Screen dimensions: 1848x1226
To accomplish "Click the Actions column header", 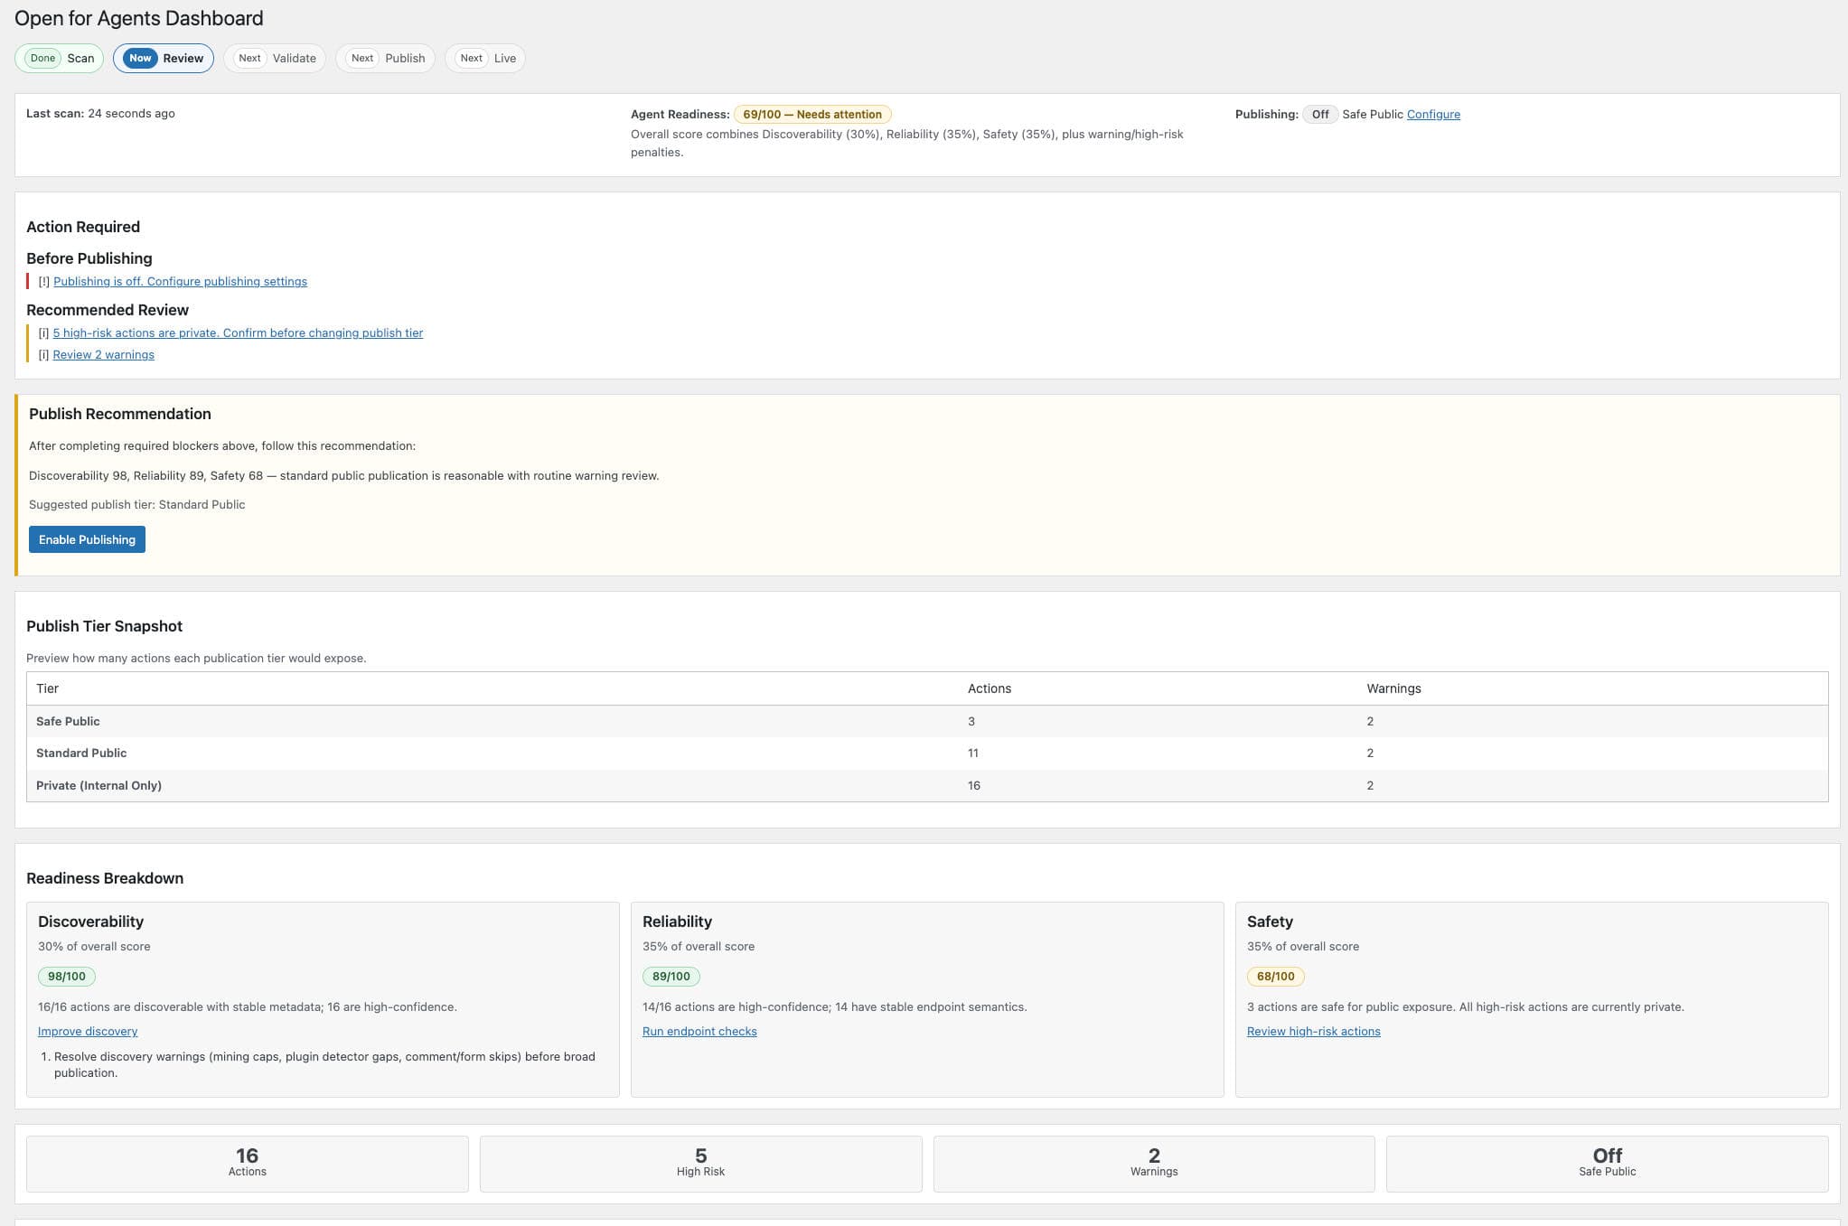I will (990, 688).
